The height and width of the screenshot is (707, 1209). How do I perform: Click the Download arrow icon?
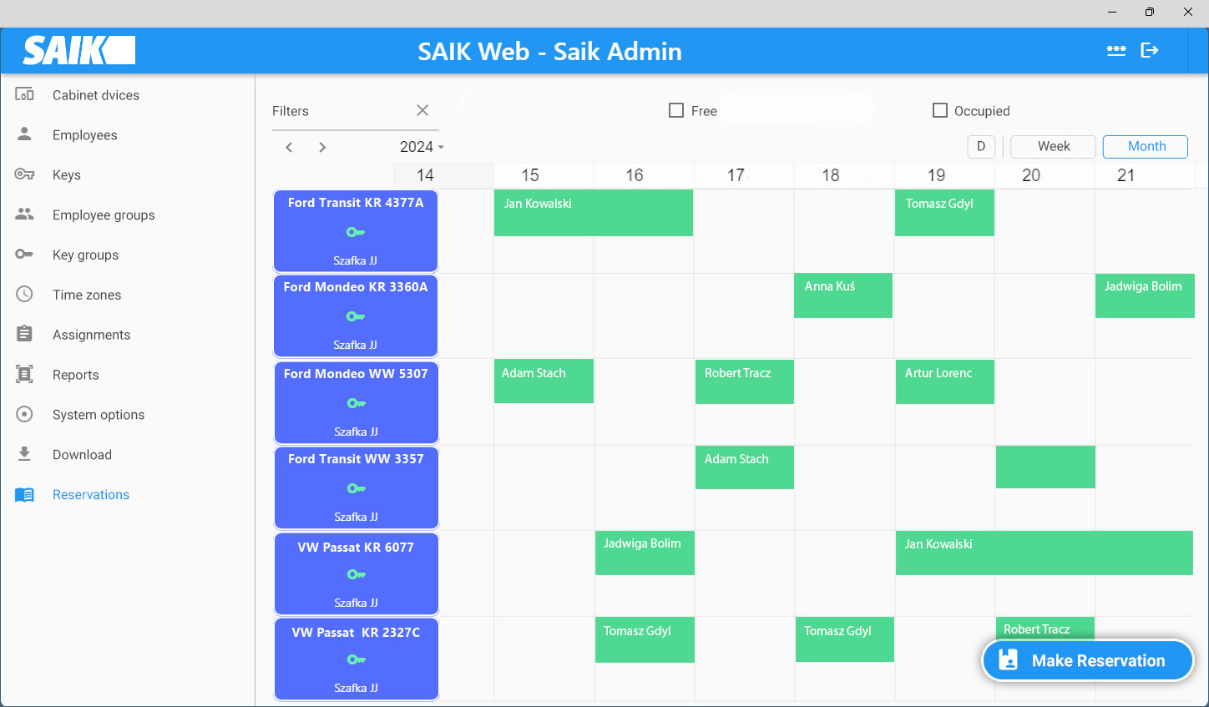tap(25, 454)
